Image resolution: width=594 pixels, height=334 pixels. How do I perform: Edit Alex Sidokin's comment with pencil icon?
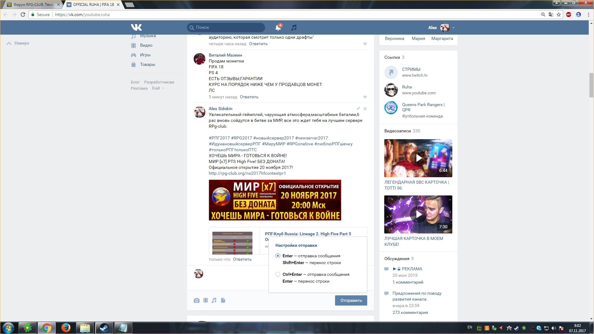(x=358, y=109)
